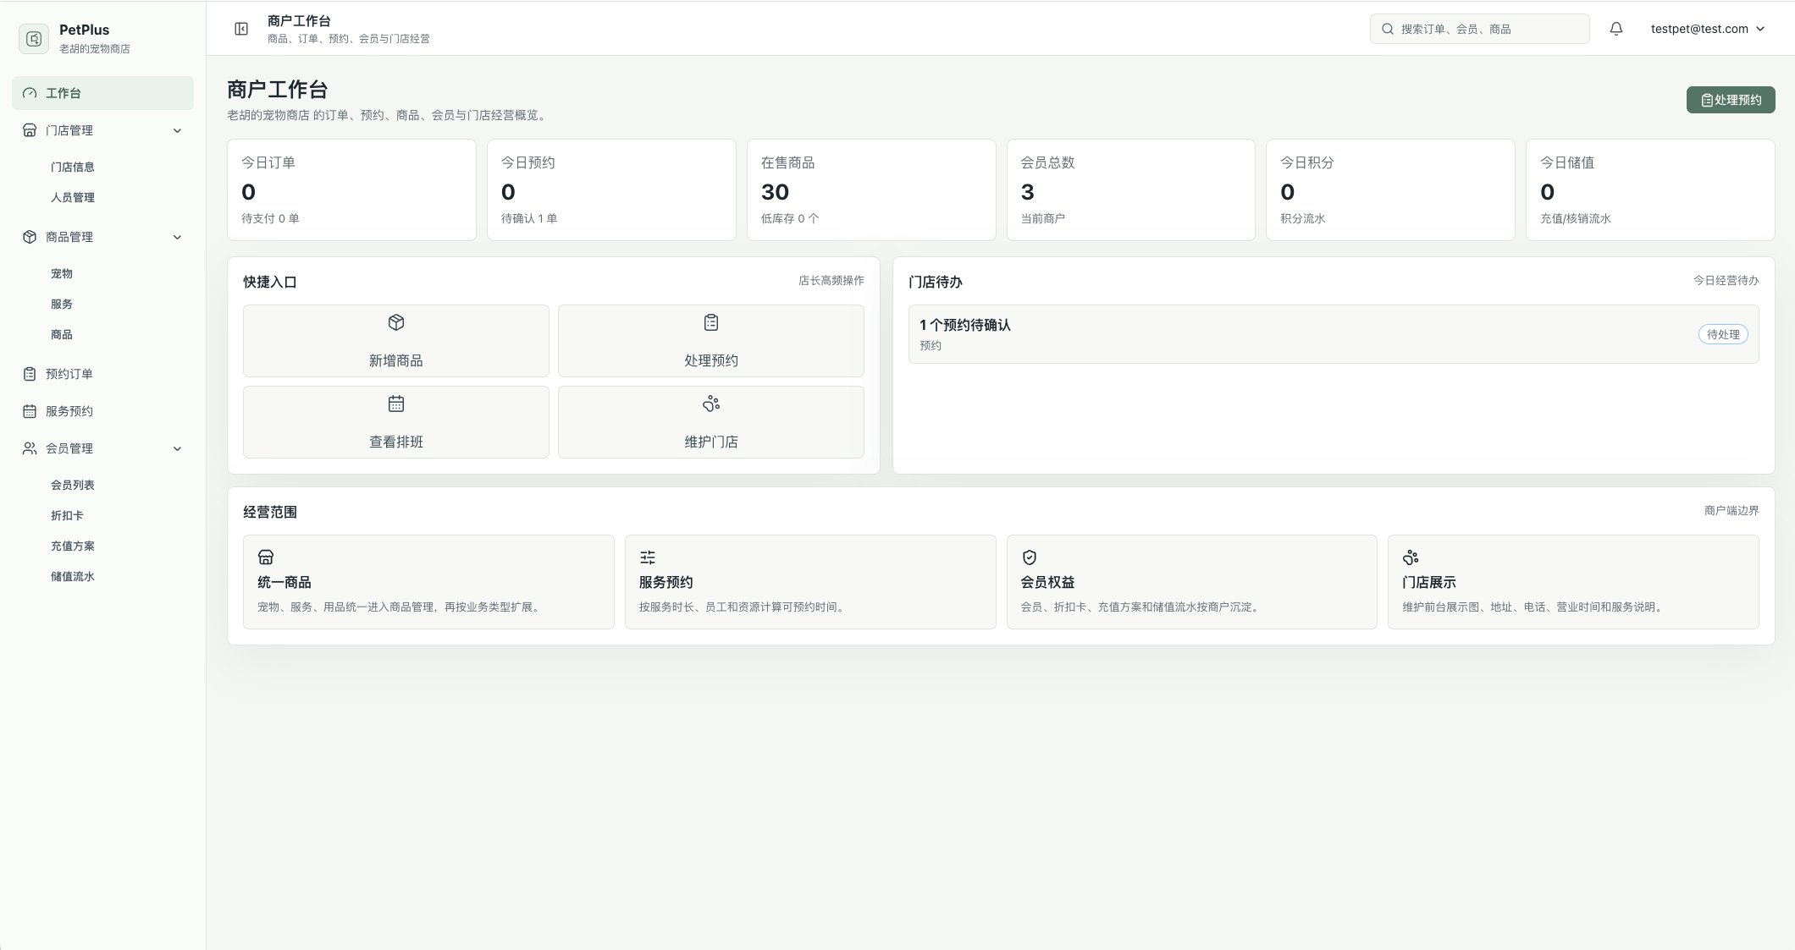Image resolution: width=1795 pixels, height=950 pixels.
Task: Click the 商户端边界 label
Action: (x=1731, y=510)
